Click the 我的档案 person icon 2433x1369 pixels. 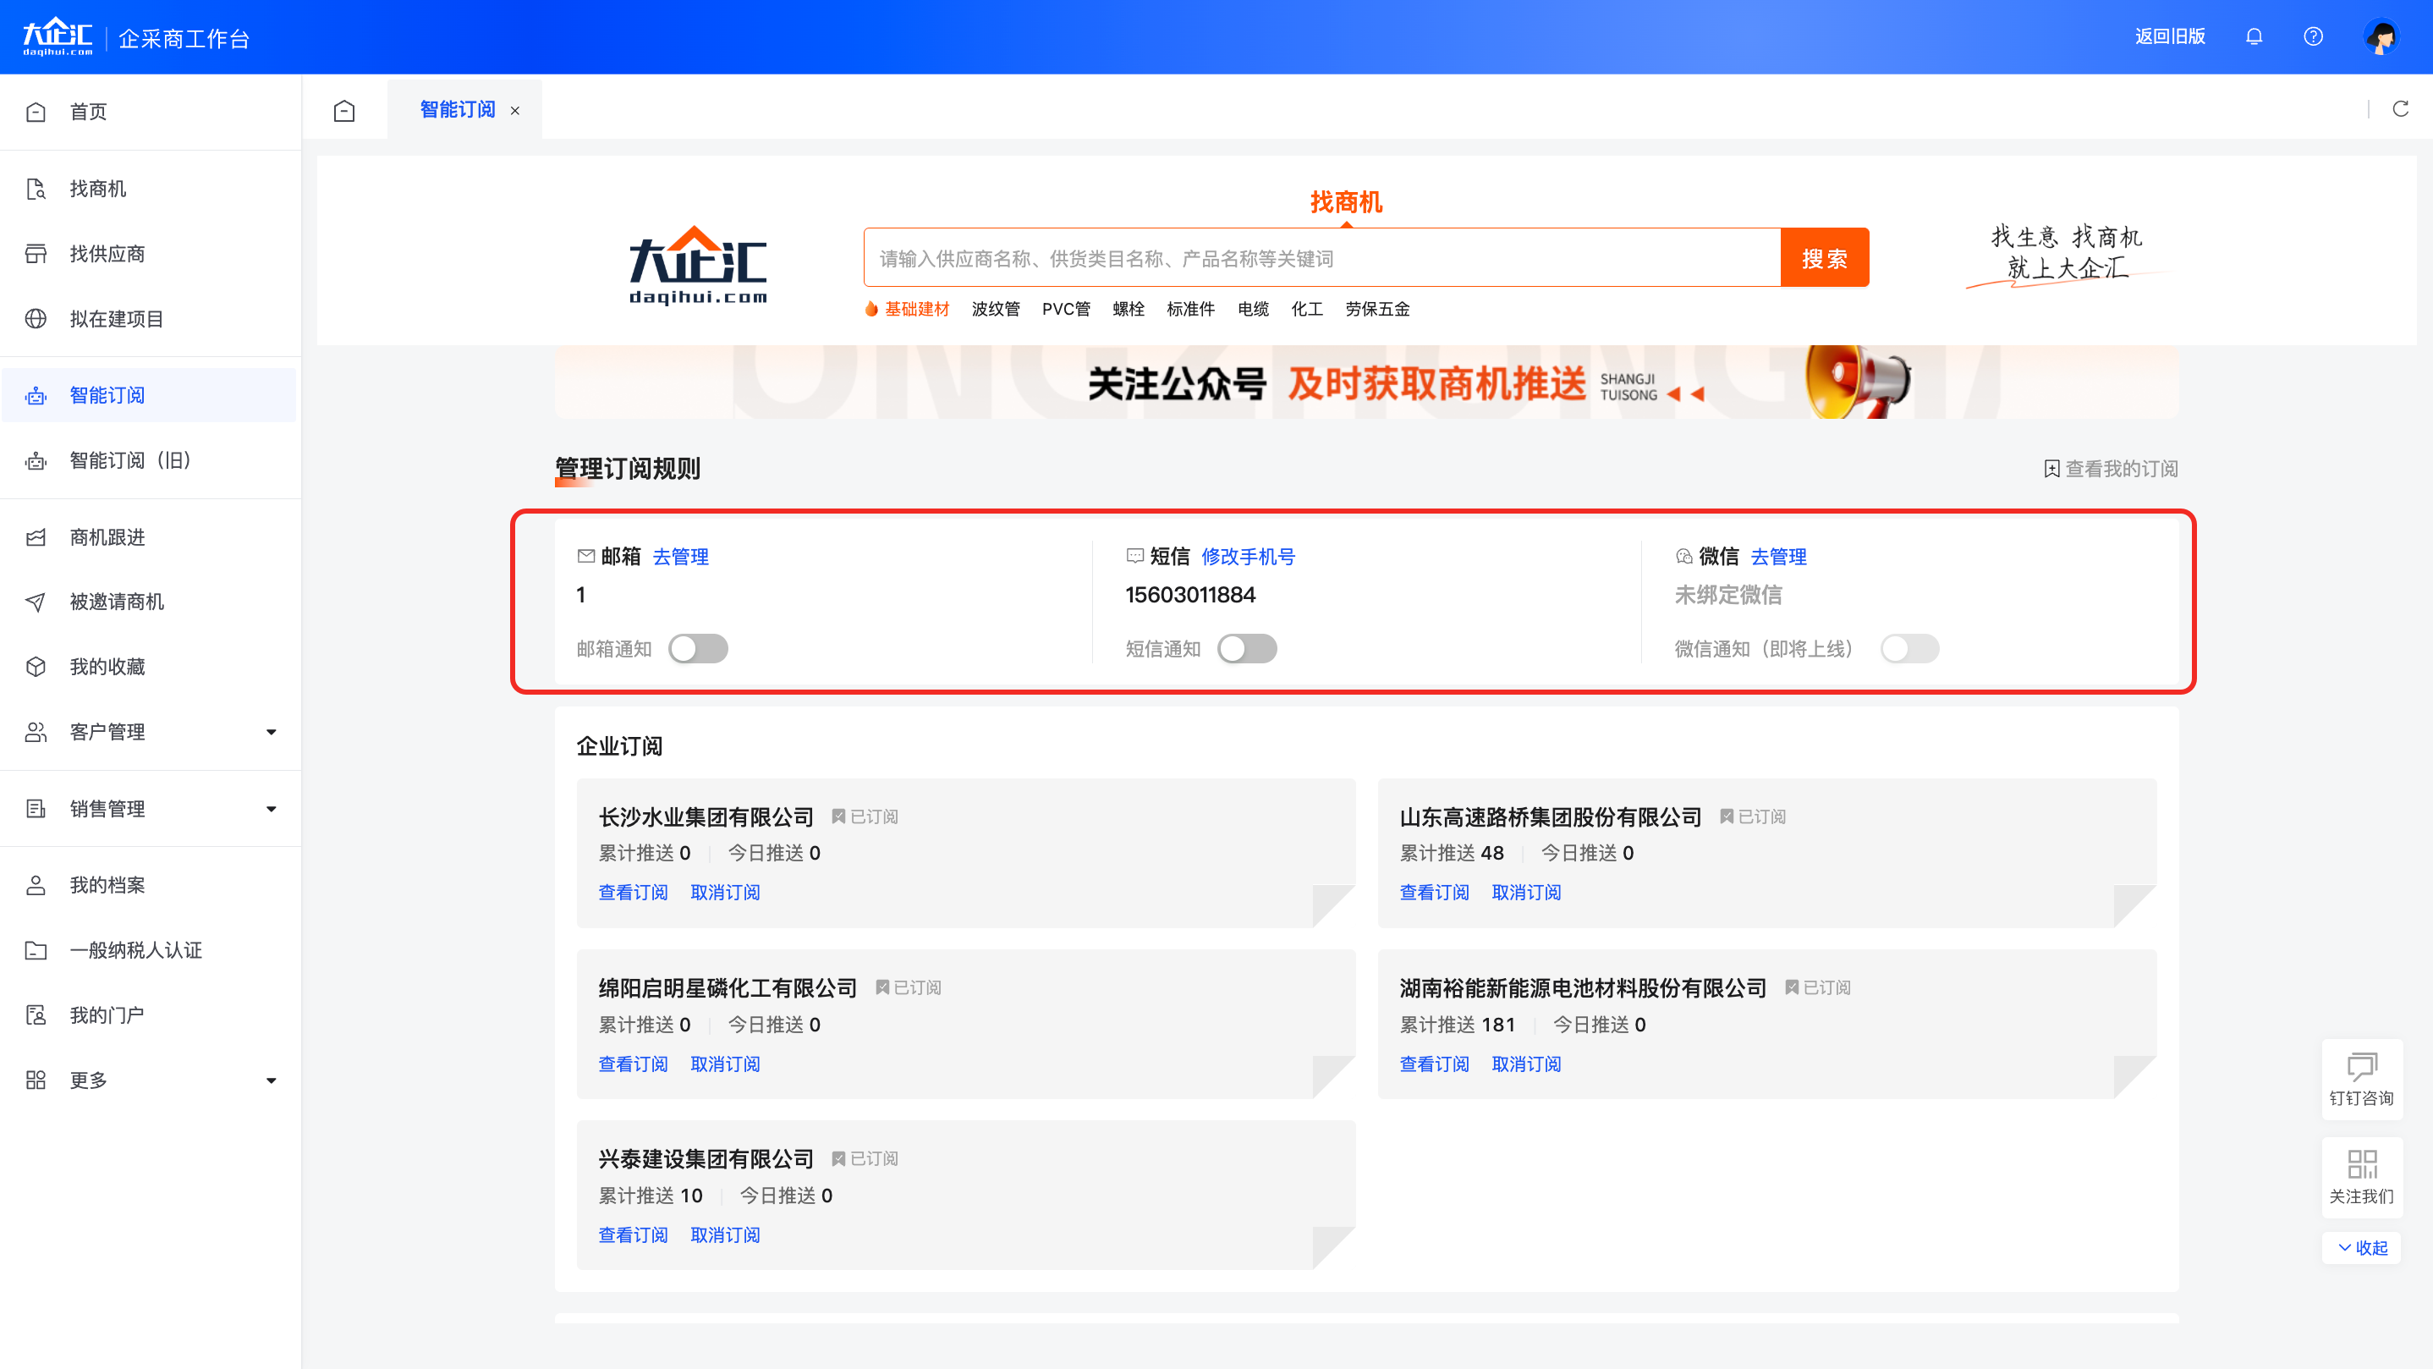click(36, 885)
